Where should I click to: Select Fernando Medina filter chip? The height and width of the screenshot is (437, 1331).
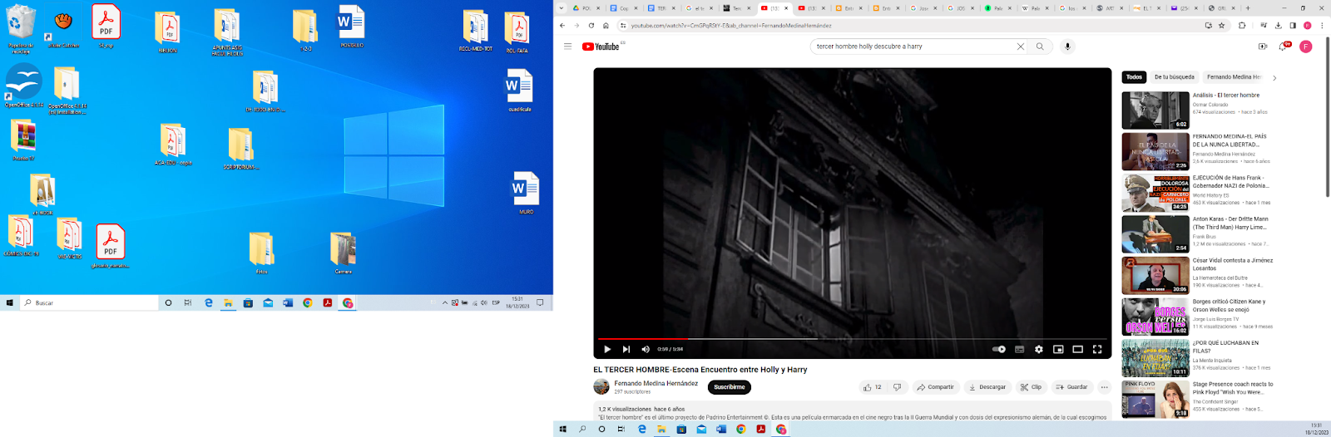[1234, 77]
